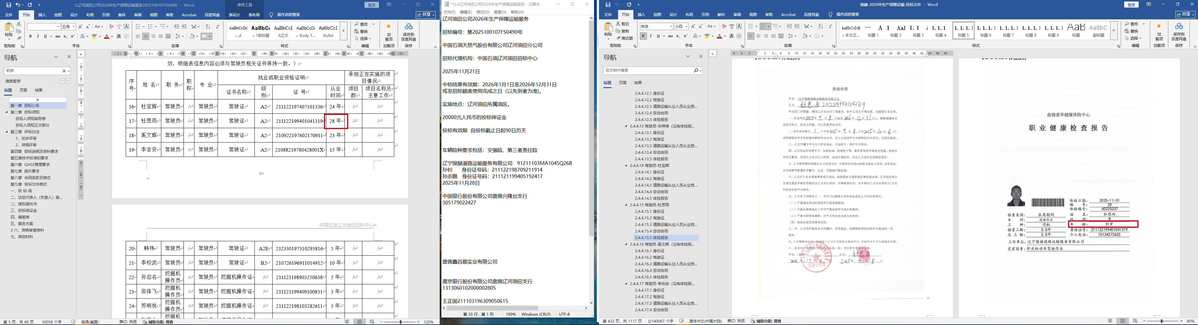Open 文件(F) menu in Notepad

[449, 12]
